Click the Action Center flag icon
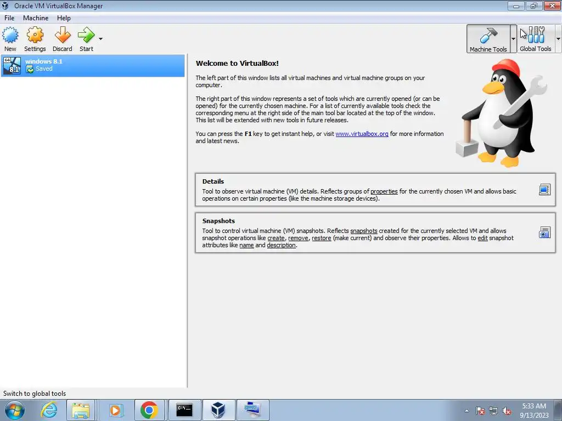This screenshot has width=562, height=421. (x=480, y=411)
